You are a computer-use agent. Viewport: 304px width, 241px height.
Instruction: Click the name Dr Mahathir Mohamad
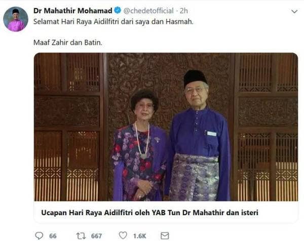(72, 11)
